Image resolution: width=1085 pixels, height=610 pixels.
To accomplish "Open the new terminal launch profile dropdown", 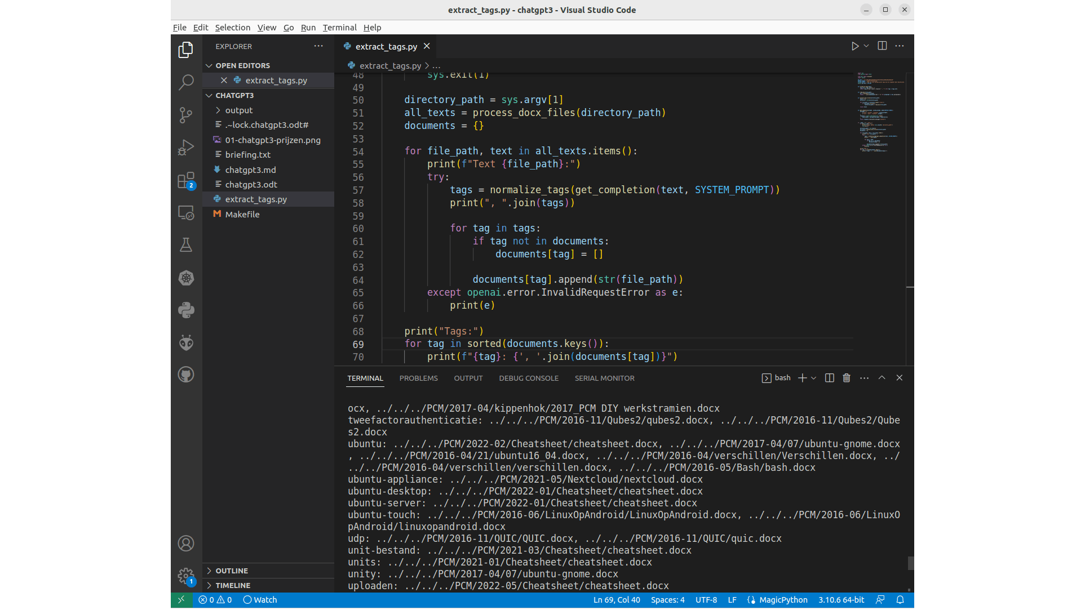I will pyautogui.click(x=813, y=378).
